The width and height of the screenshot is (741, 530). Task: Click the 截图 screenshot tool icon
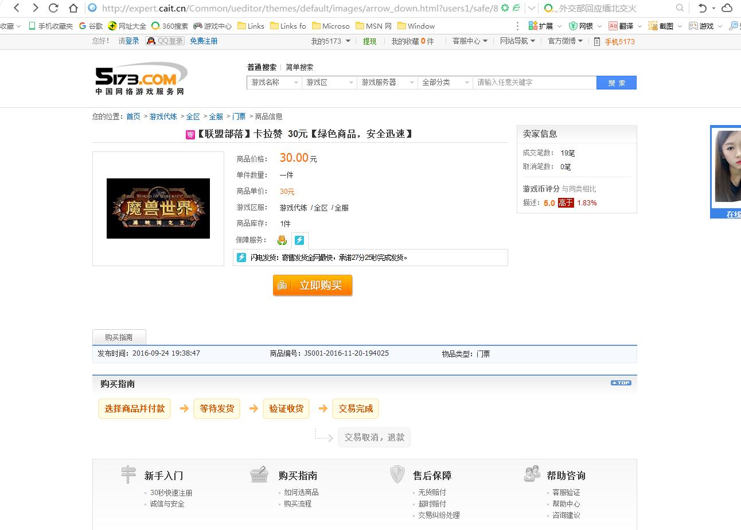[653, 26]
